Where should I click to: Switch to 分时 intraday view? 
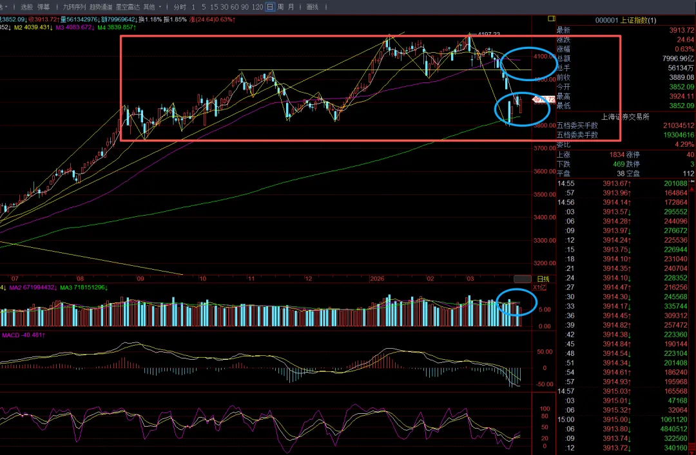click(x=180, y=6)
